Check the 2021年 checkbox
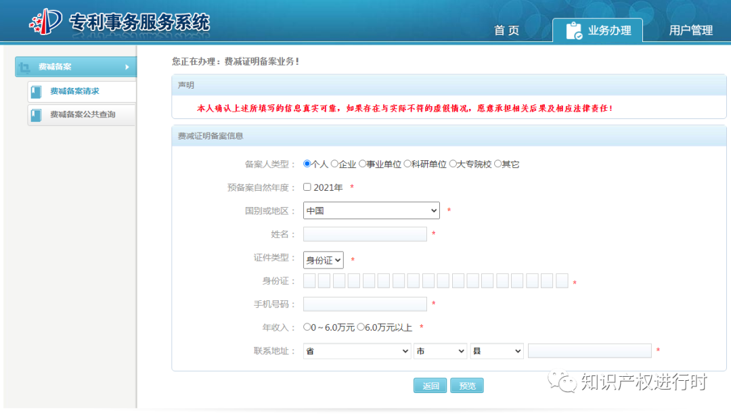The height and width of the screenshot is (414, 731). point(307,187)
